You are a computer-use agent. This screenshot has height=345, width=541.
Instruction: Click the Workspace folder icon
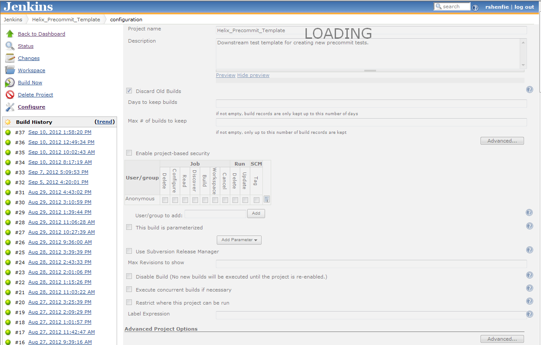pyautogui.click(x=10, y=70)
